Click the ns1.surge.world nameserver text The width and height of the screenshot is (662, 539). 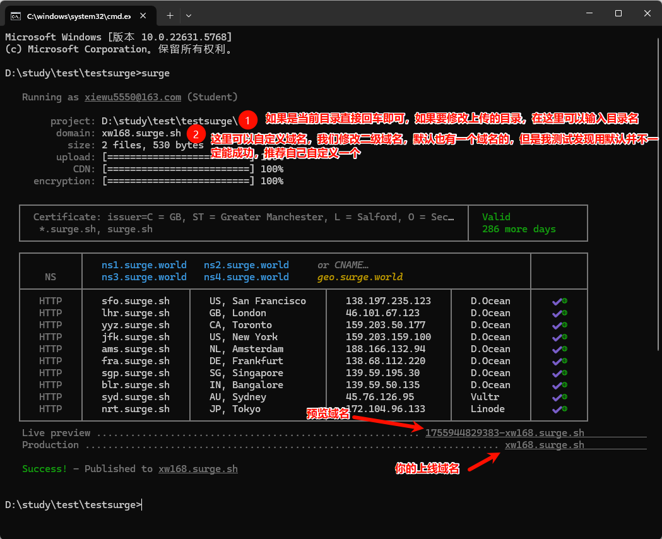pos(144,265)
